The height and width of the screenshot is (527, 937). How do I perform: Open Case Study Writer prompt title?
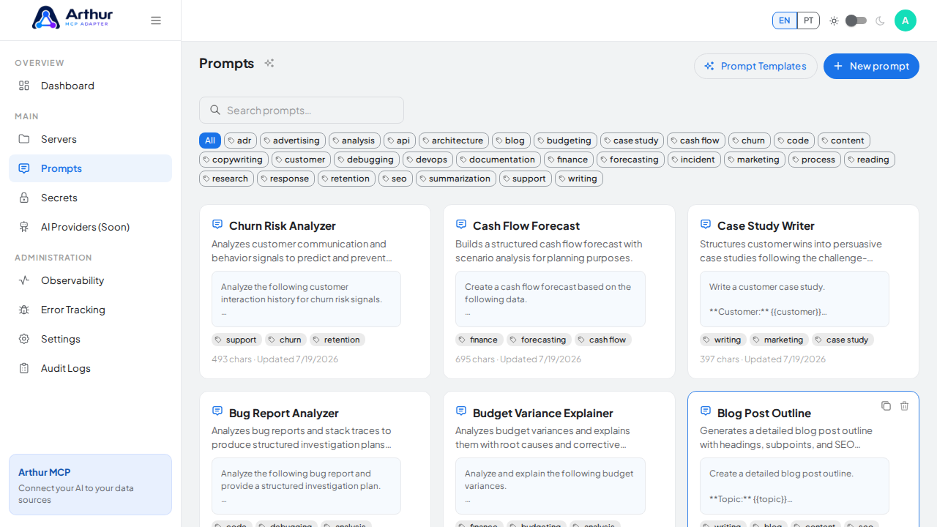point(766,225)
